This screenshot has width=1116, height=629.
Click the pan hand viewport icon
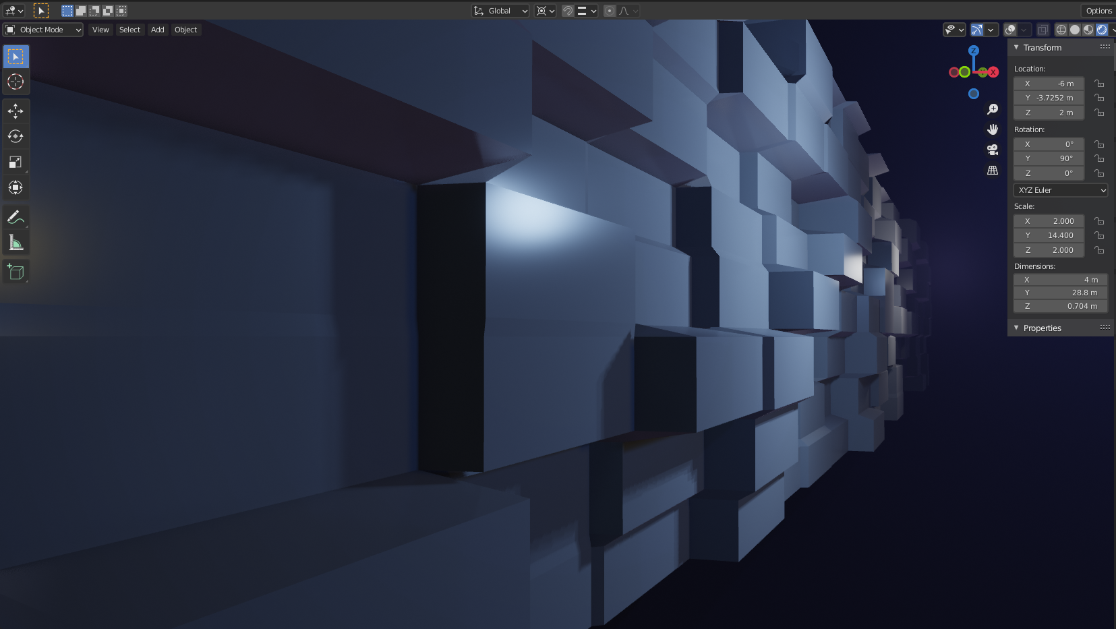993,129
